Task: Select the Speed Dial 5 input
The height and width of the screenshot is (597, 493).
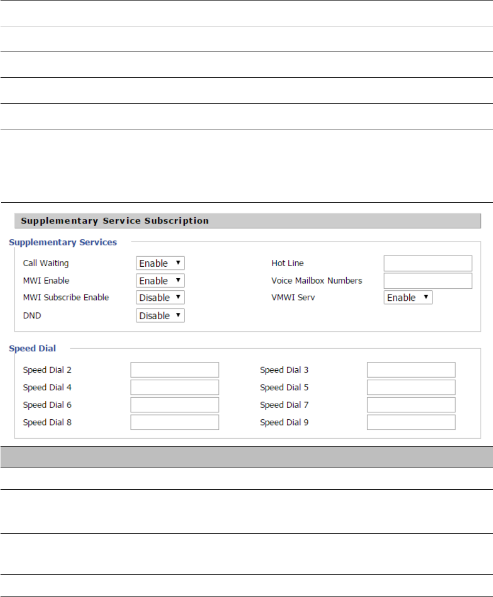Action: click(x=411, y=388)
